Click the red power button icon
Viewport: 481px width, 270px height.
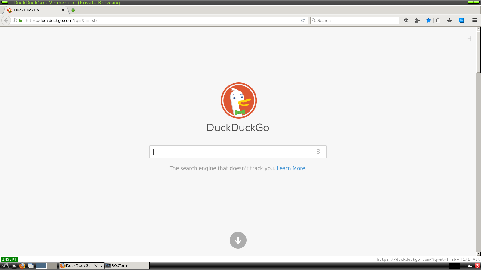[x=477, y=266]
